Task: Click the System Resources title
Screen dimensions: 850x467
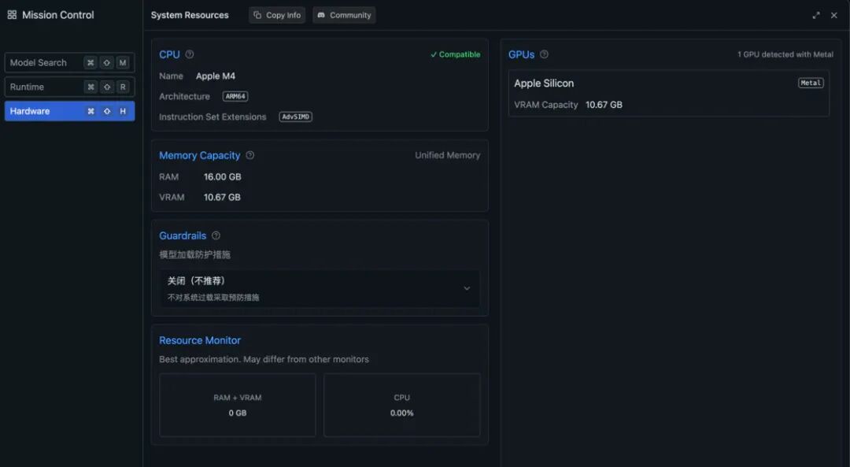Action: coord(190,15)
